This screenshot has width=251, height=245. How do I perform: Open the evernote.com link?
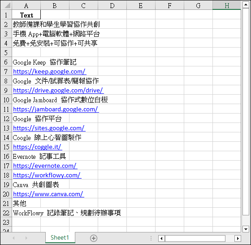click(45, 166)
